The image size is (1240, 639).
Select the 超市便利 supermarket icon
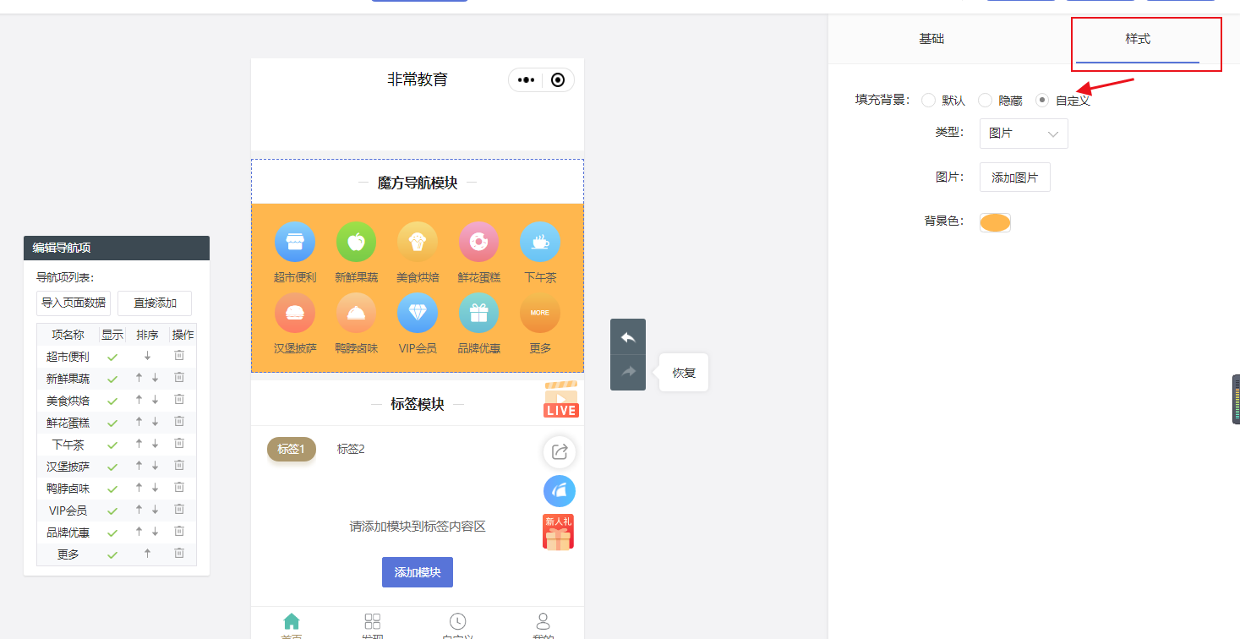295,241
